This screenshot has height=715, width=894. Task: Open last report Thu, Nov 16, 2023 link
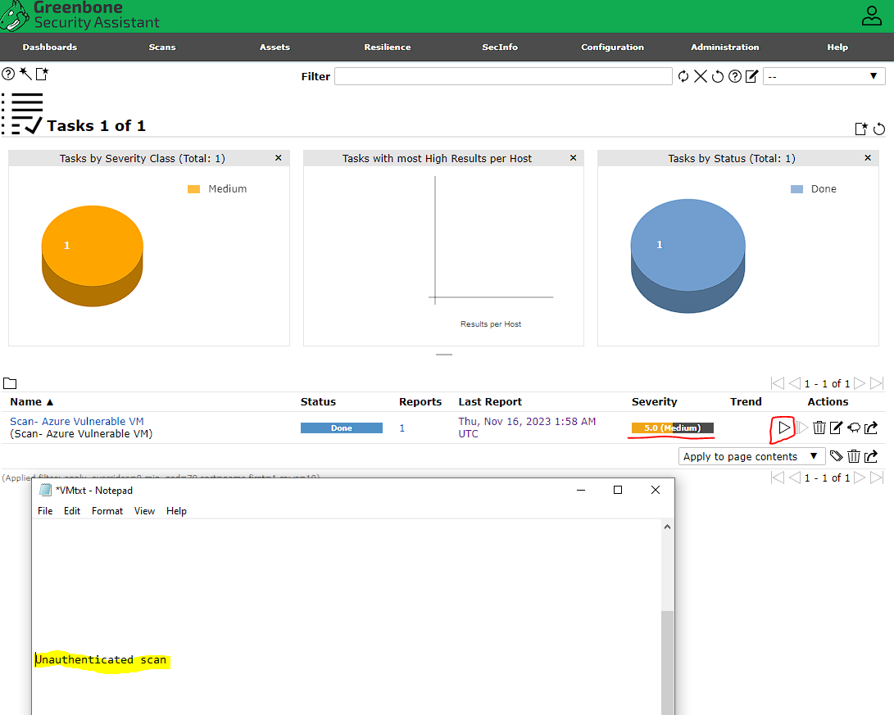coord(527,428)
